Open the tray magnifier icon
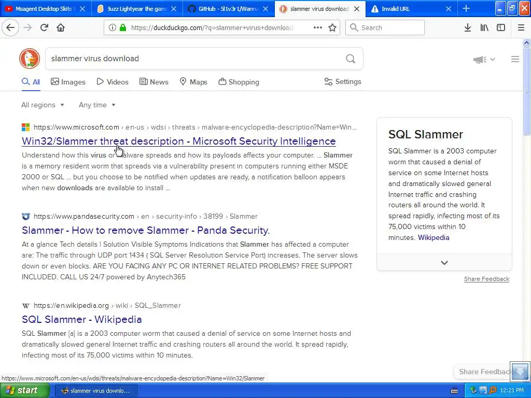Screen dimensions: 531x398 (493, 391)
